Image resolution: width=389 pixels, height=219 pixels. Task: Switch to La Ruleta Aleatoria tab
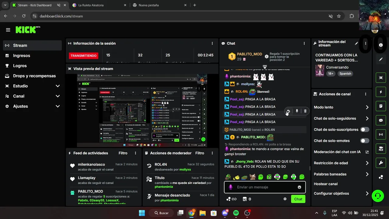click(100, 5)
